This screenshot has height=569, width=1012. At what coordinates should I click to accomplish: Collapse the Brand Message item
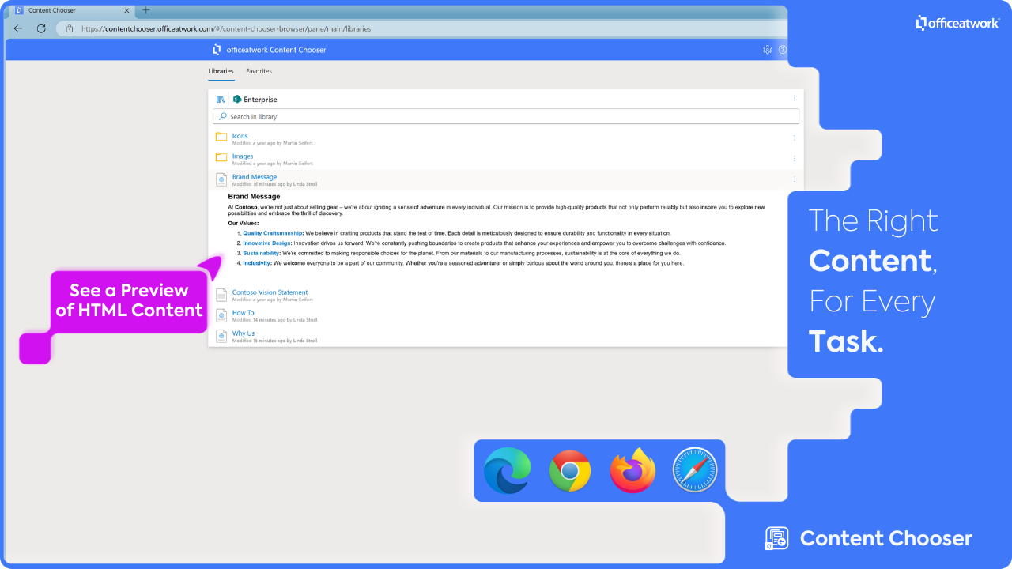point(255,177)
